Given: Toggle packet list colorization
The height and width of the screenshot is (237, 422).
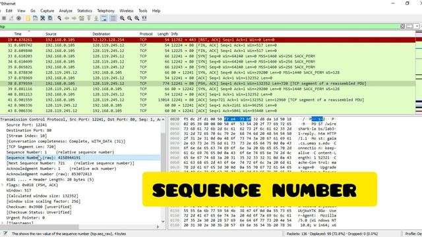Looking at the screenshot, I should pyautogui.click(x=113, y=18).
